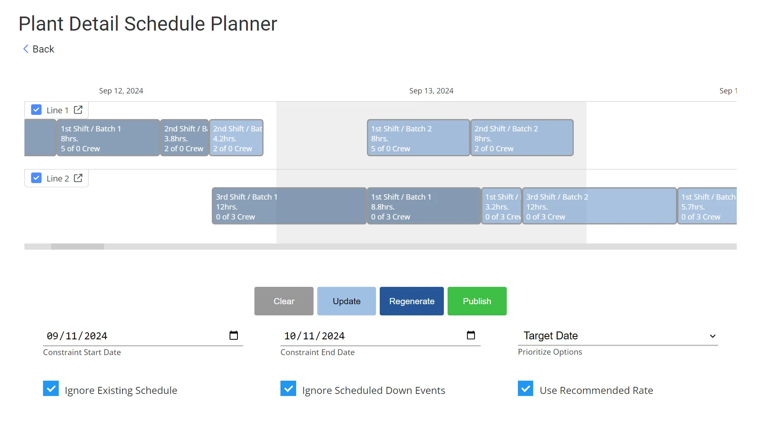This screenshot has width=757, height=434.
Task: Publish the schedule
Action: tap(477, 301)
